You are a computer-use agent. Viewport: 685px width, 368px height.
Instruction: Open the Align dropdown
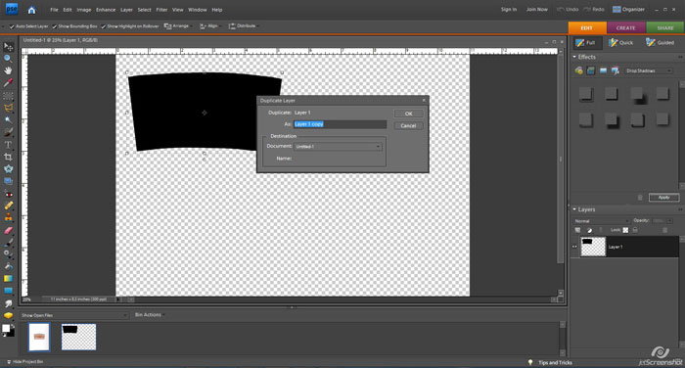tap(209, 26)
